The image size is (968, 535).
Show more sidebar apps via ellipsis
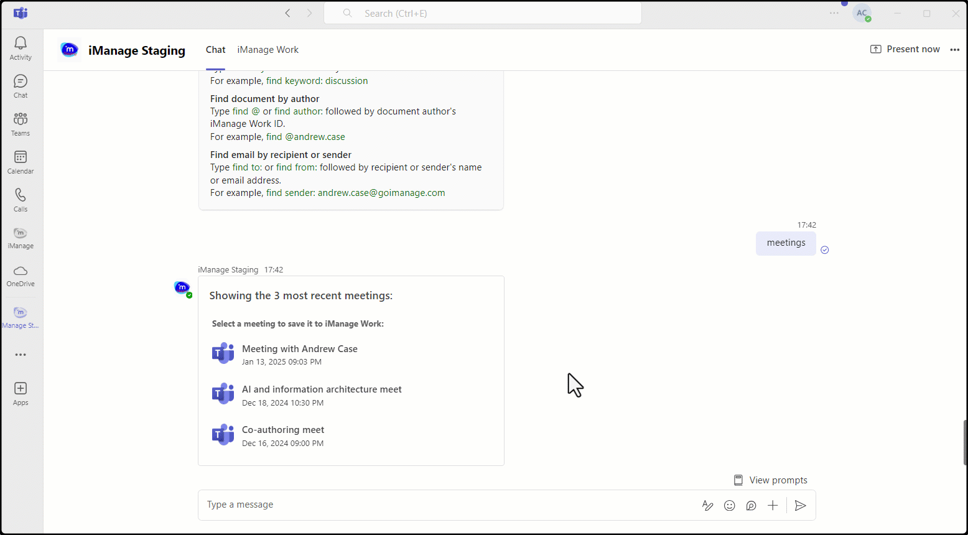point(20,354)
